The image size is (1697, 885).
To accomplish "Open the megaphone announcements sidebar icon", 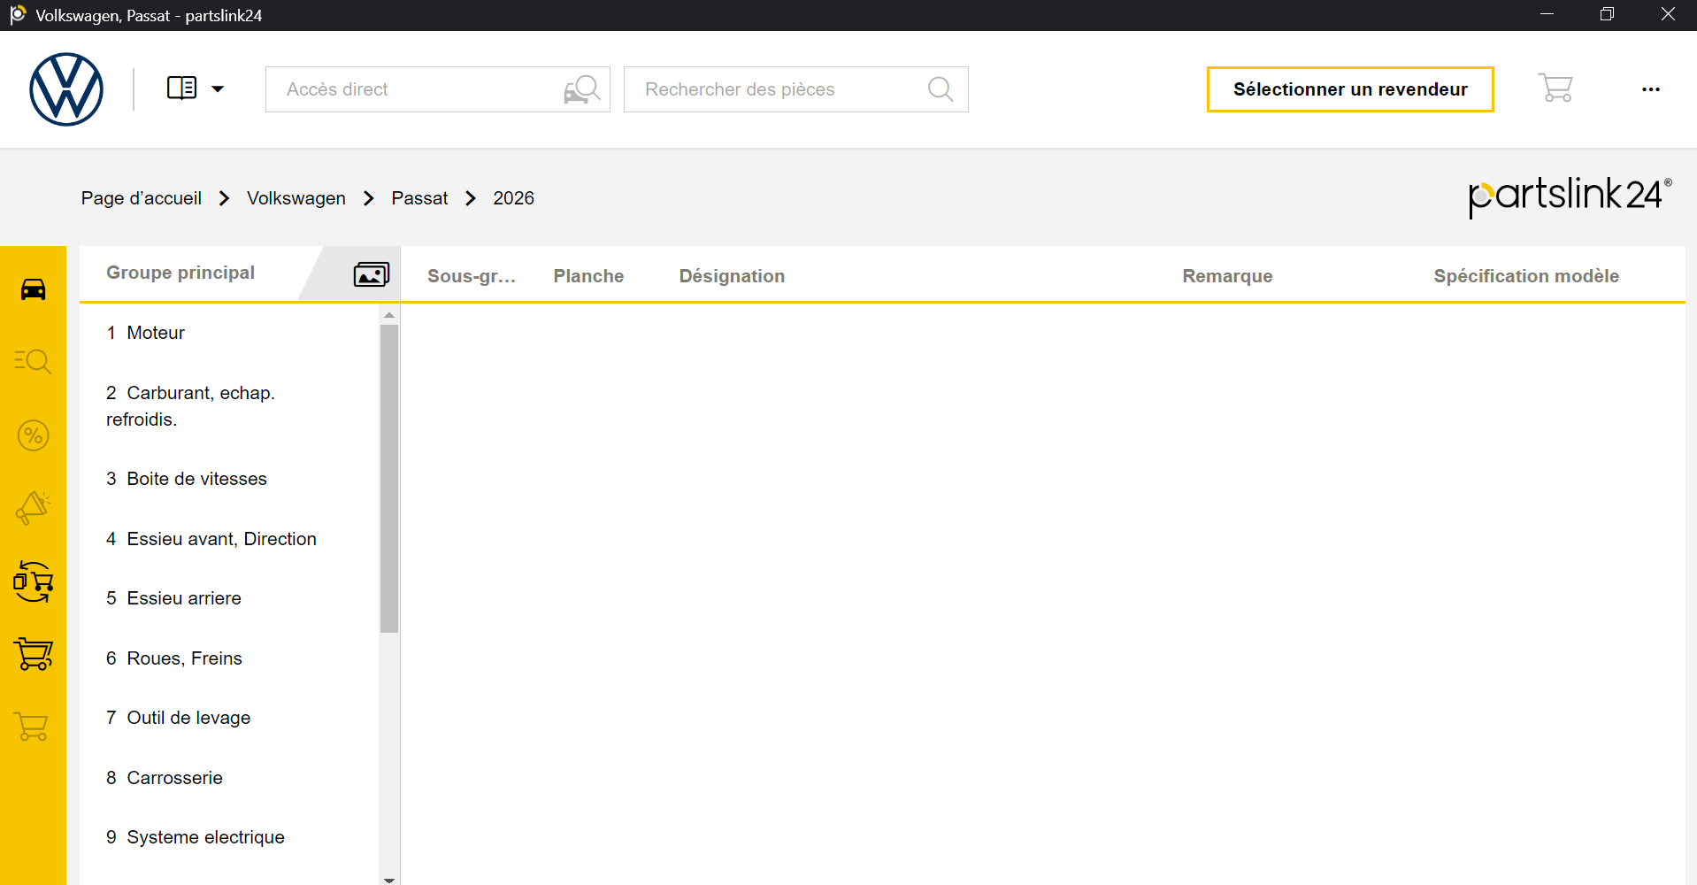I will pyautogui.click(x=33, y=508).
